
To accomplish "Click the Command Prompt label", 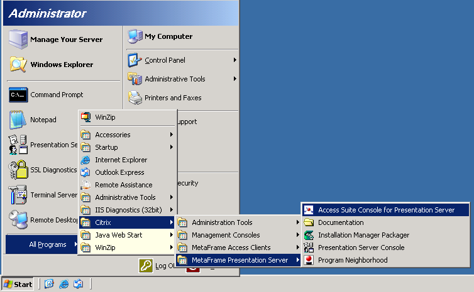I will (x=57, y=95).
